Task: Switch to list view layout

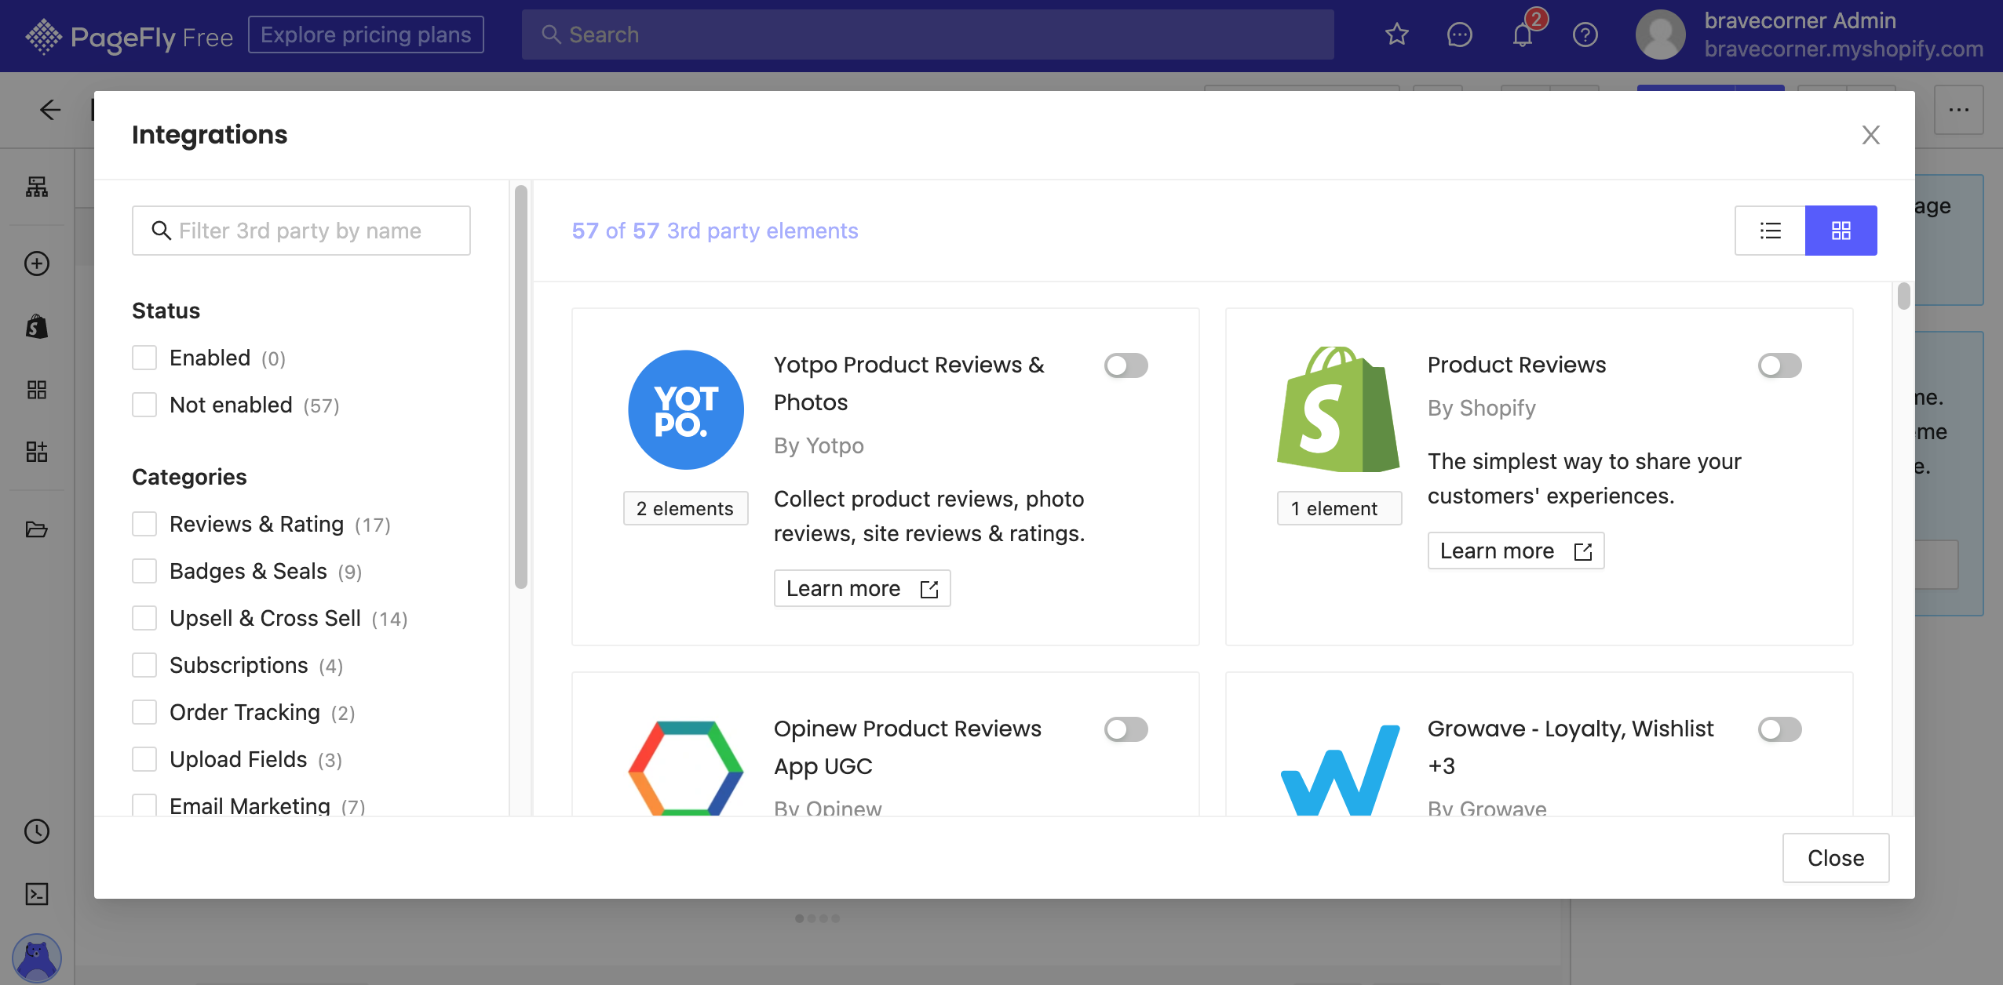Action: [x=1770, y=231]
